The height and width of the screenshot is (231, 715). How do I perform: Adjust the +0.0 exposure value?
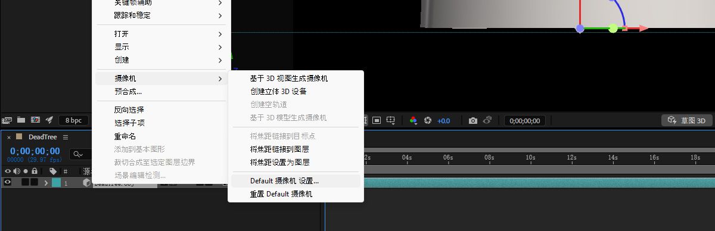pos(444,121)
